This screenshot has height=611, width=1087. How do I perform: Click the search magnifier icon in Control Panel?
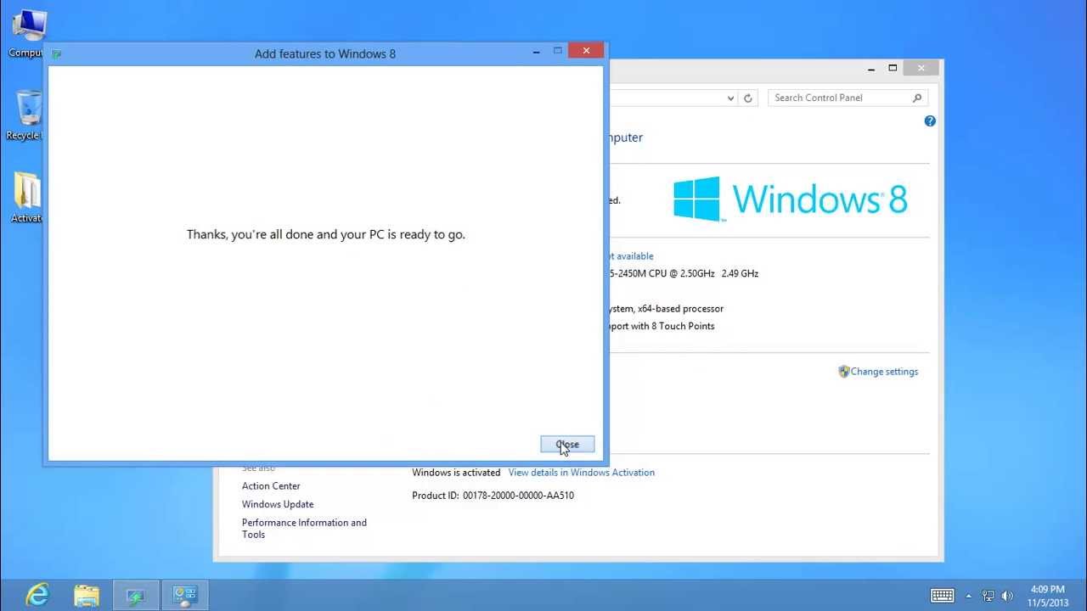coord(917,98)
